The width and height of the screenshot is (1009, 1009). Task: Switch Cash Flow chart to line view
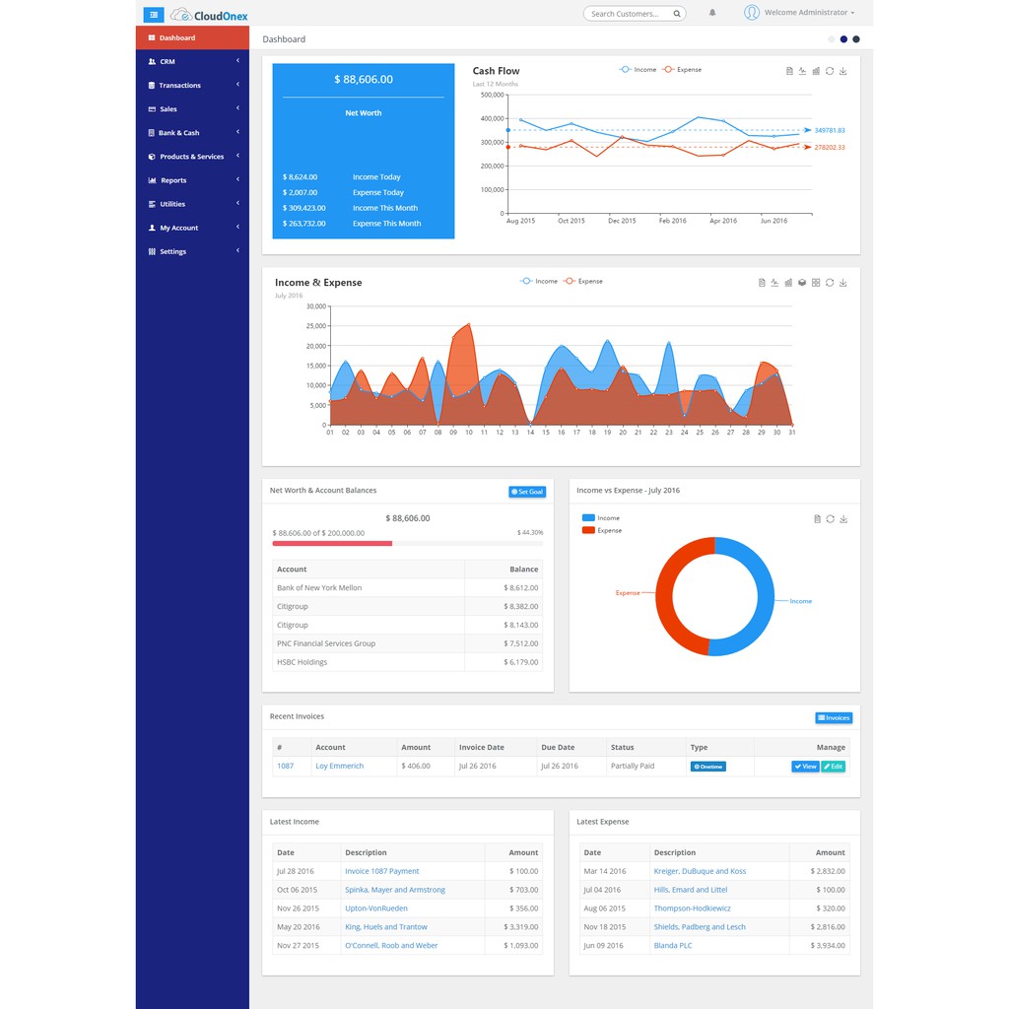802,71
